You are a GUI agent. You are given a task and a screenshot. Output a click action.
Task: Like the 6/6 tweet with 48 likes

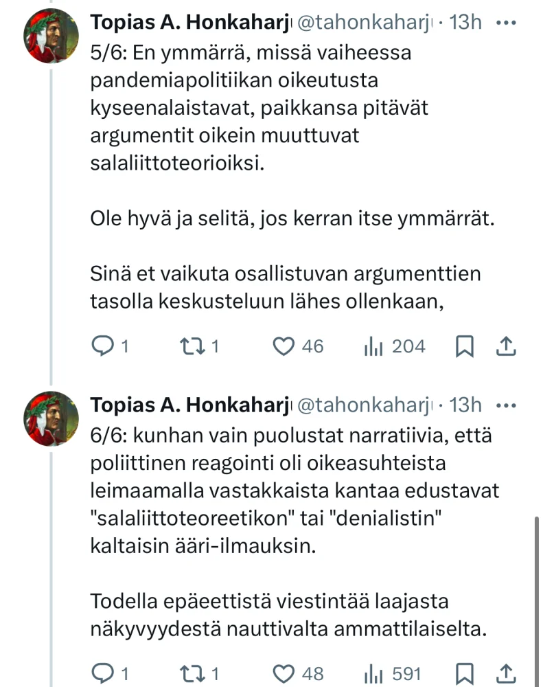[x=284, y=673]
